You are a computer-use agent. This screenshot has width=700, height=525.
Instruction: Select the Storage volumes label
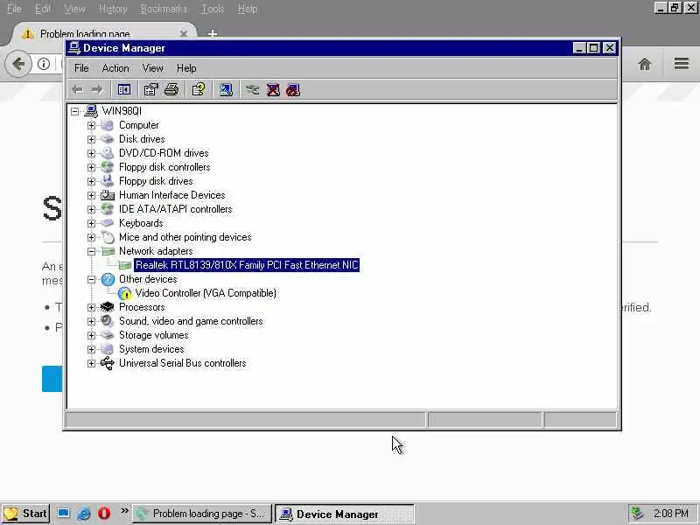(154, 335)
